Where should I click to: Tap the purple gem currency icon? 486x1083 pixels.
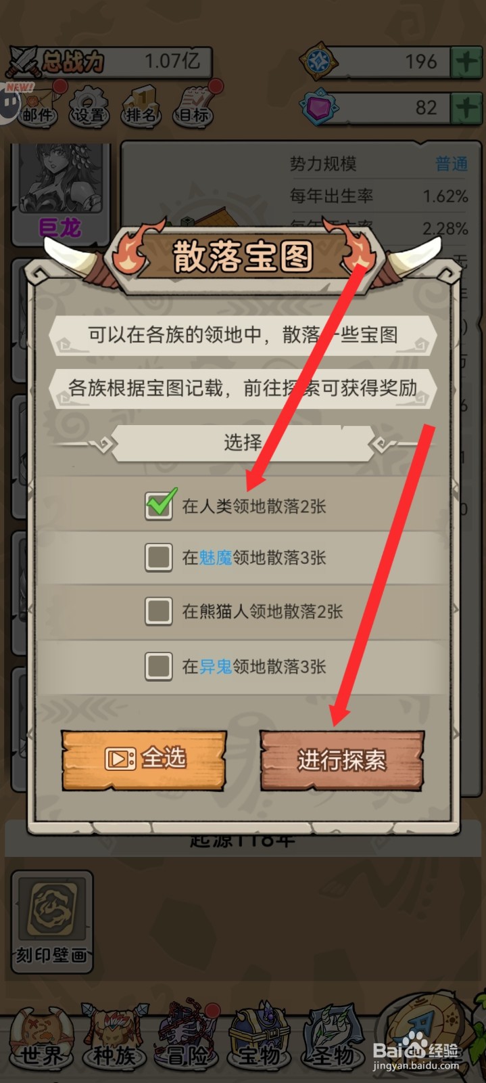coord(318,107)
